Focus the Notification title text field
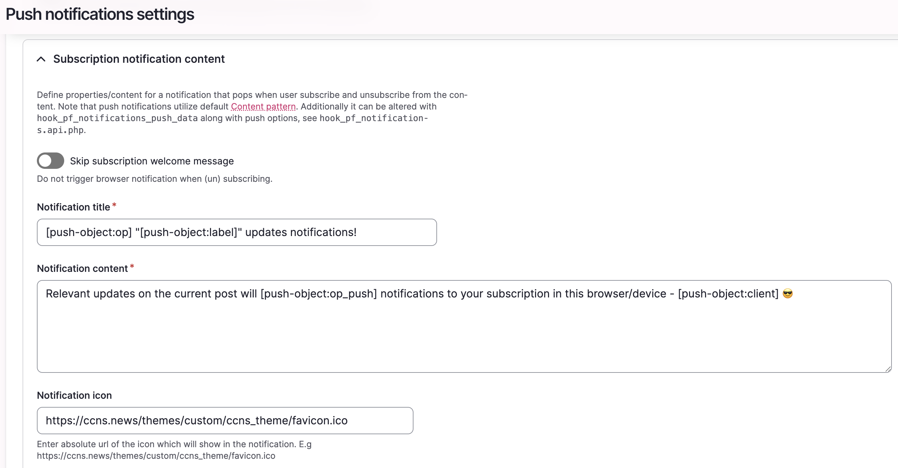 point(237,232)
